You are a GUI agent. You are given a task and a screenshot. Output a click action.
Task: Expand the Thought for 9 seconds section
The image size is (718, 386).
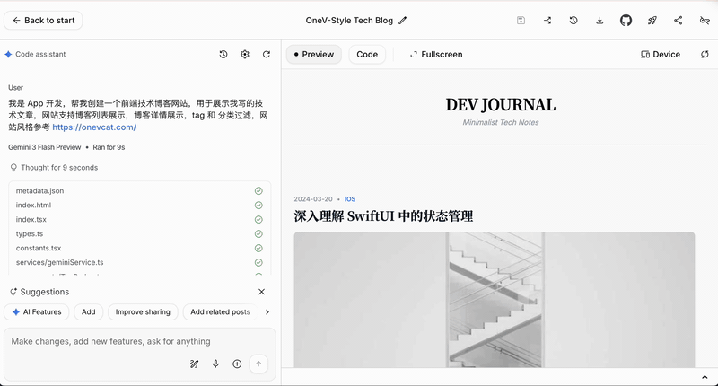tap(54, 168)
